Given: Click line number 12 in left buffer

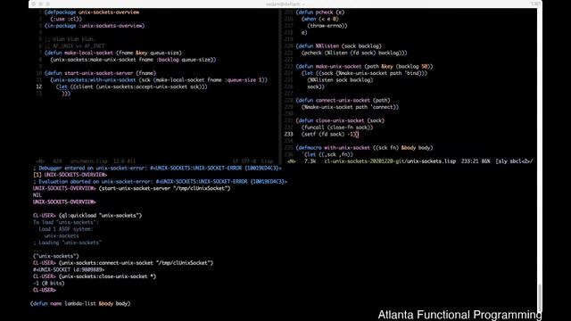Looking at the screenshot, I should 39,86.
